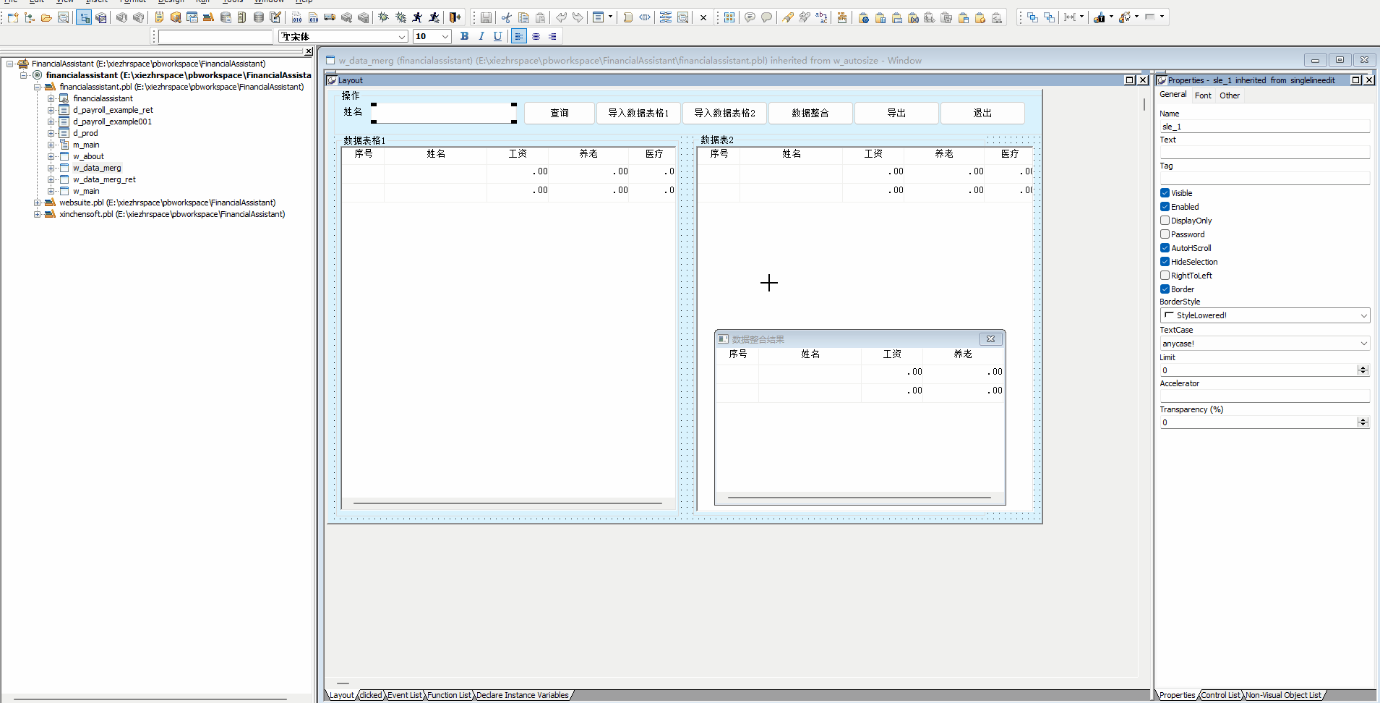Image resolution: width=1380 pixels, height=703 pixels.
Task: Select the w_main item in the tree
Action: [86, 191]
